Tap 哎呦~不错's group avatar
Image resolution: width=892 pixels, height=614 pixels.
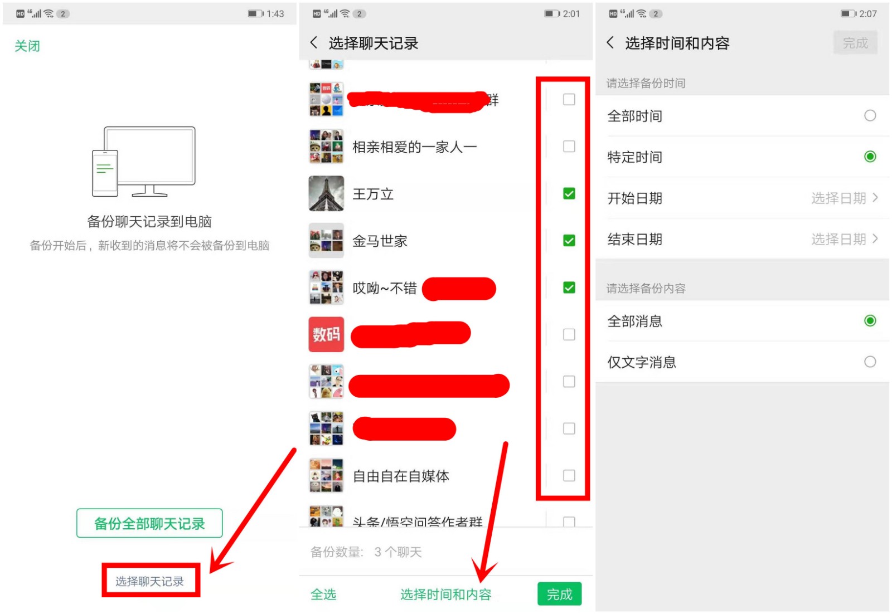[326, 288]
